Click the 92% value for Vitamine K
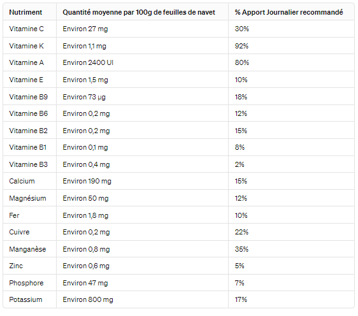 click(x=241, y=46)
